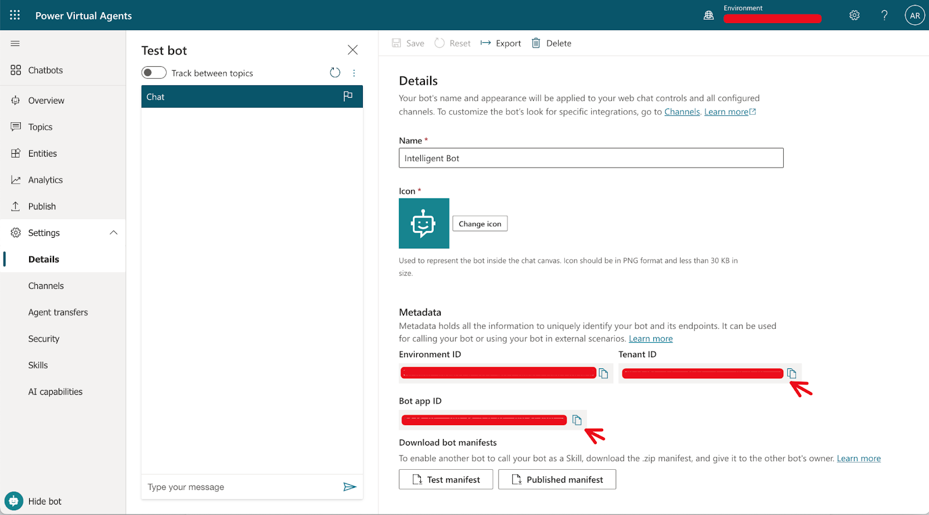
Task: Click the flag icon in Chat header
Action: point(348,96)
